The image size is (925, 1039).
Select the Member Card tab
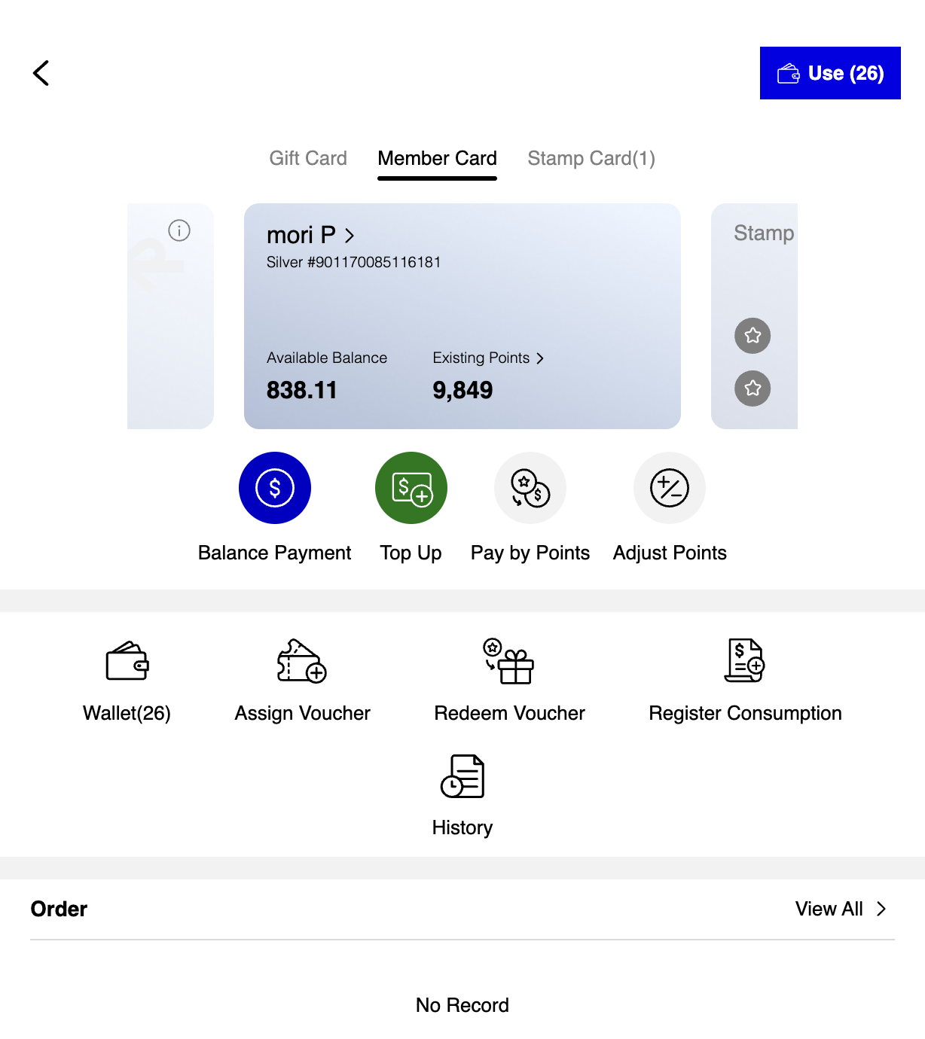click(x=437, y=158)
